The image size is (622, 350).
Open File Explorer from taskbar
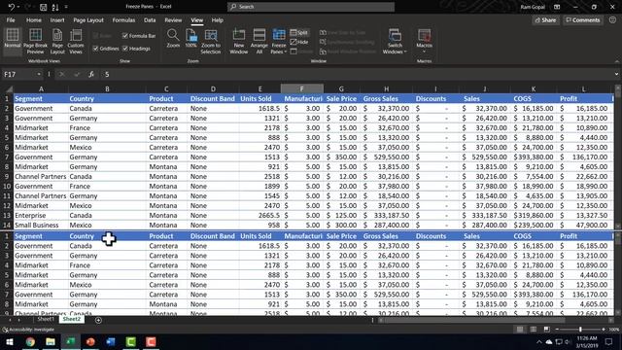[51, 341]
